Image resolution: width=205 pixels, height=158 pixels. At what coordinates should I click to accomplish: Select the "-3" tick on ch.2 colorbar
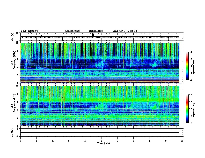(x=191, y=95)
